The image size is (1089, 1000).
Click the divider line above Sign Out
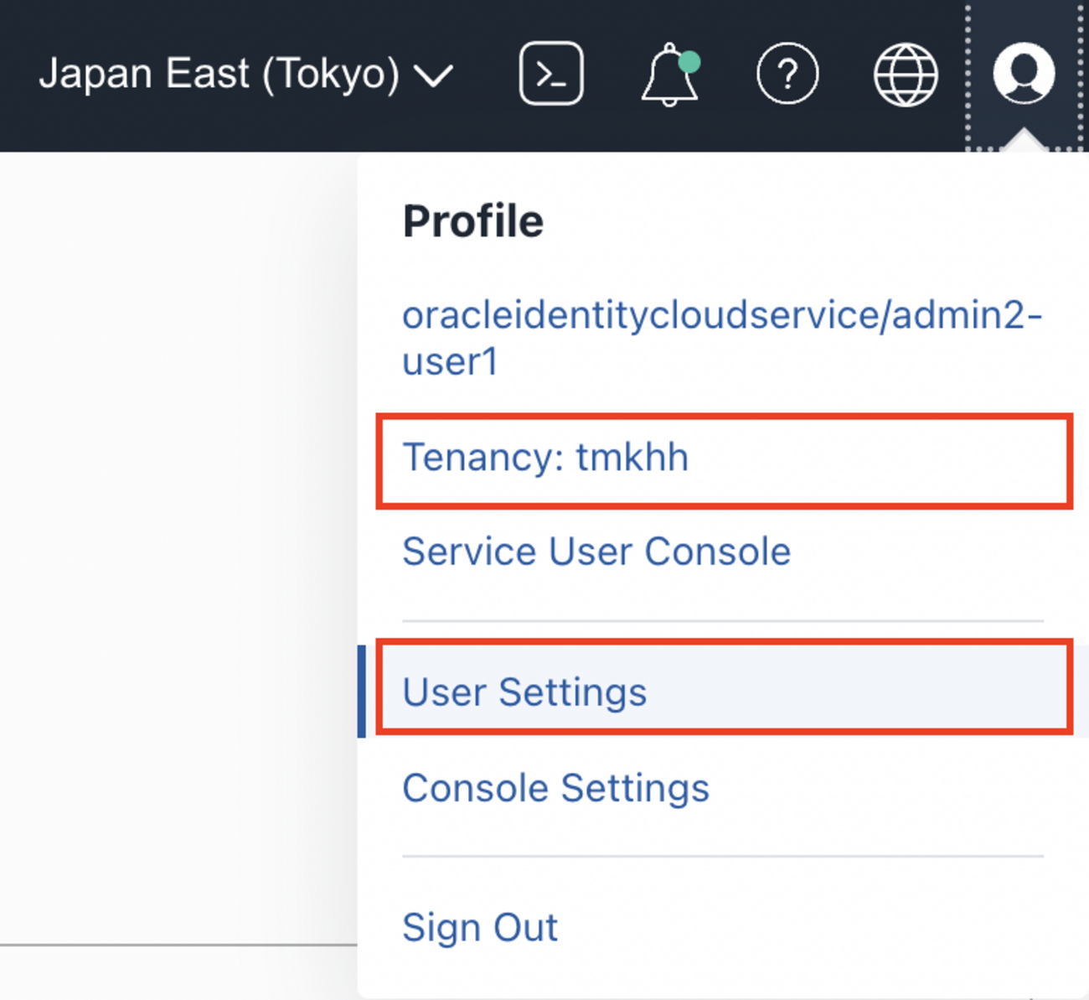click(722, 857)
